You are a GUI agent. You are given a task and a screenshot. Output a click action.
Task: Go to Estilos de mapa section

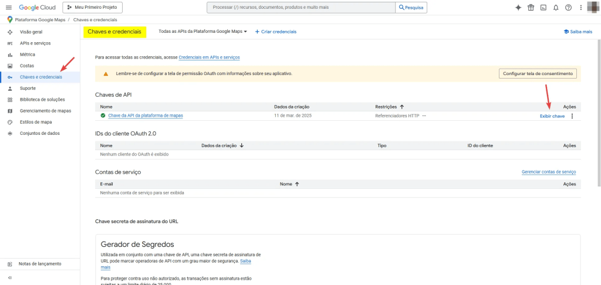click(x=36, y=122)
